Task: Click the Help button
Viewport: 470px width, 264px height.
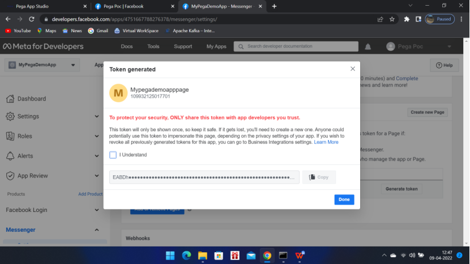Action: coord(444,65)
